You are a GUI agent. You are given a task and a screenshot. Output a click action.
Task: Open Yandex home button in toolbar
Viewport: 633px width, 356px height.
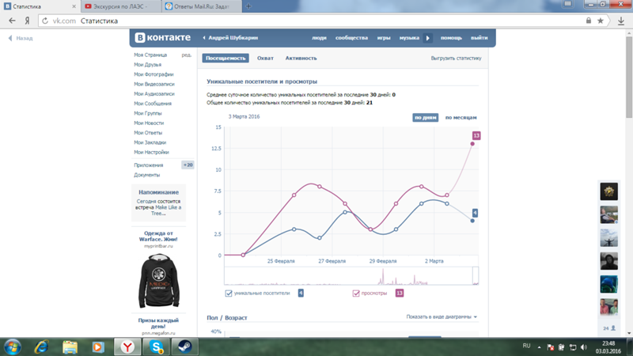tap(27, 21)
